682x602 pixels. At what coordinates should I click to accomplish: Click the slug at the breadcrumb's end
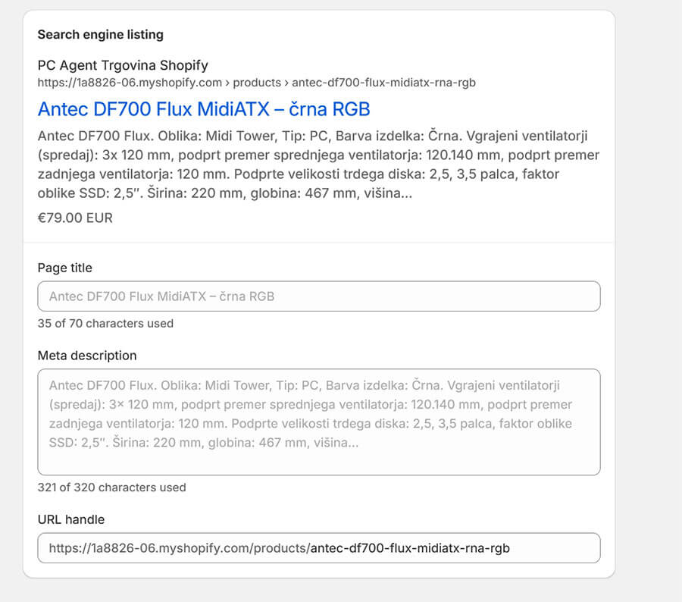(x=383, y=82)
